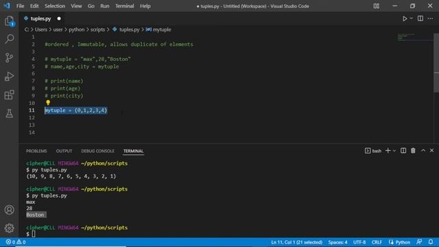Click the bash terminal profile icon

point(368,151)
